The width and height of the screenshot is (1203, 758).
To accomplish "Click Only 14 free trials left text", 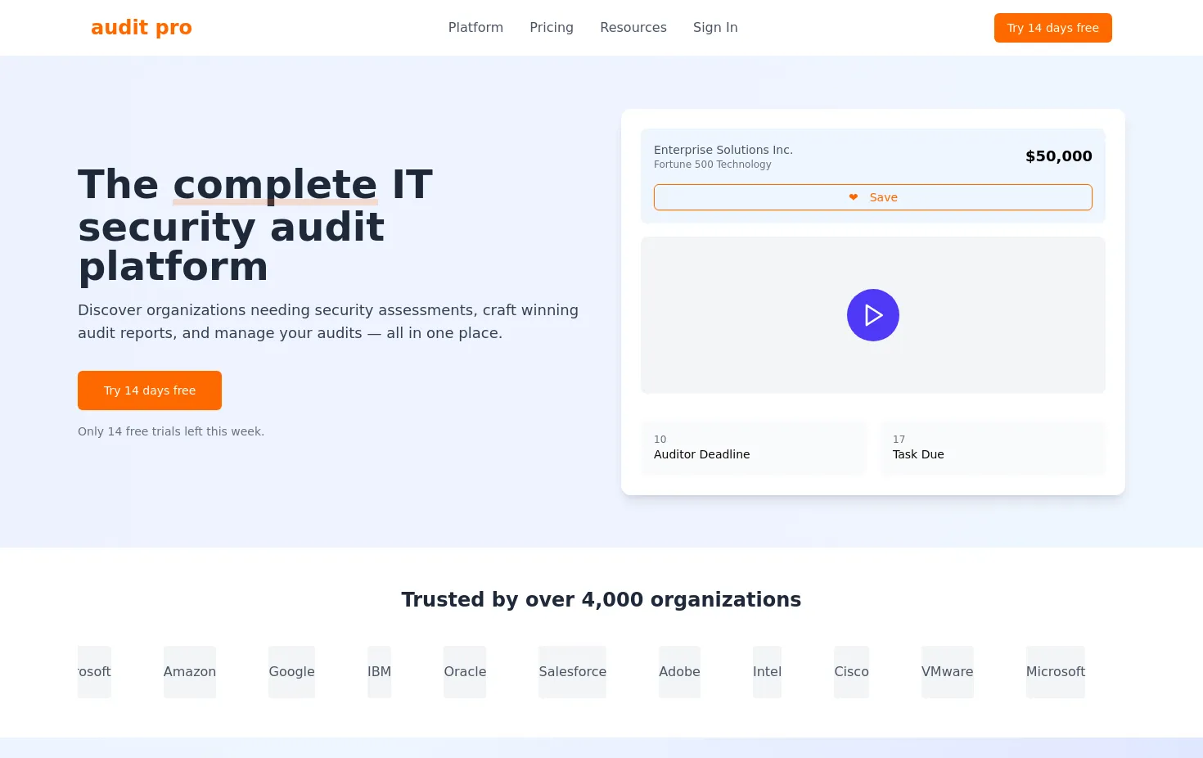I will [171, 431].
